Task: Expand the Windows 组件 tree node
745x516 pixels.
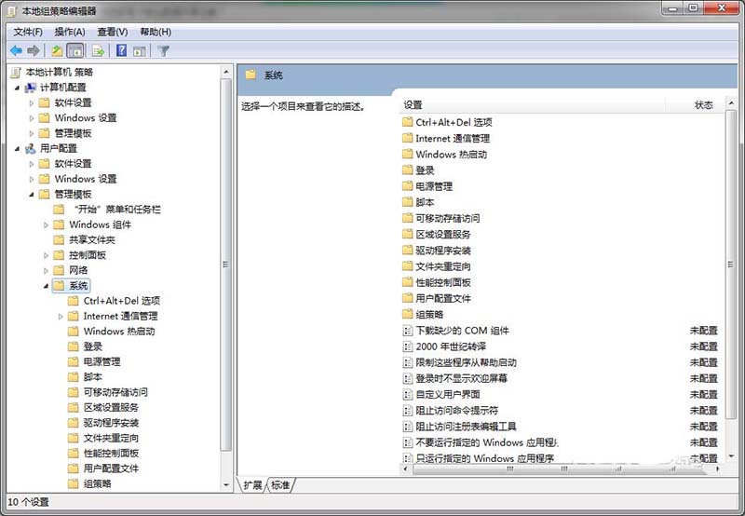Action: 46,224
